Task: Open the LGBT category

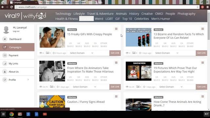Action: tap(109, 19)
